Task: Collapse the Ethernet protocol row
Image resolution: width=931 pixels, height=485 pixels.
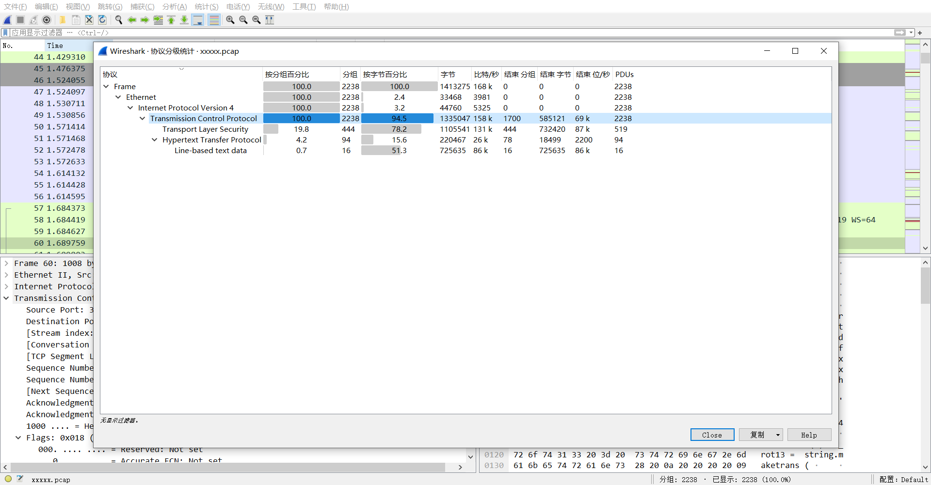Action: pyautogui.click(x=118, y=97)
